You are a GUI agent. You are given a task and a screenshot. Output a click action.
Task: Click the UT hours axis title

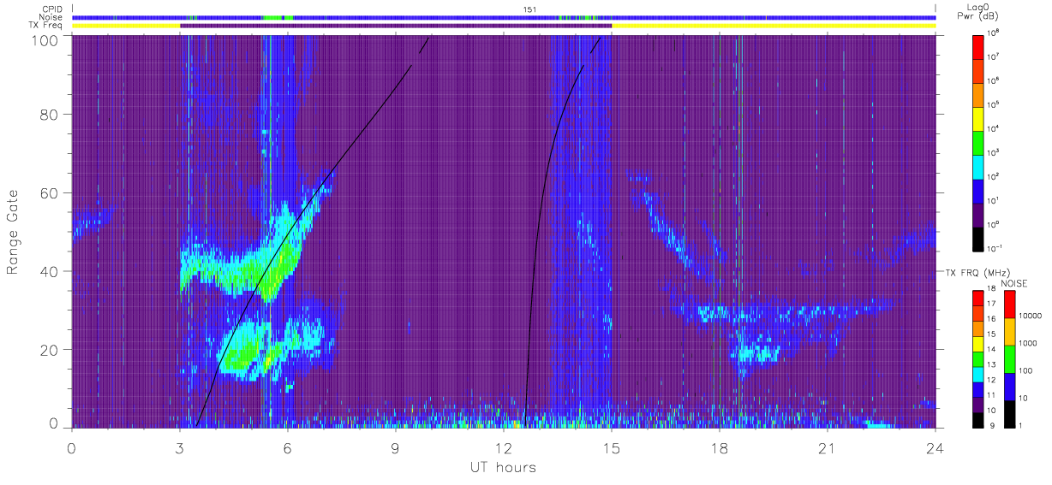click(503, 468)
